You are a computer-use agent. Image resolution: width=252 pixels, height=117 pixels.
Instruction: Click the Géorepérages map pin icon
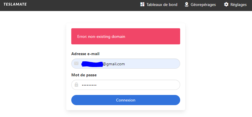tap(187, 5)
